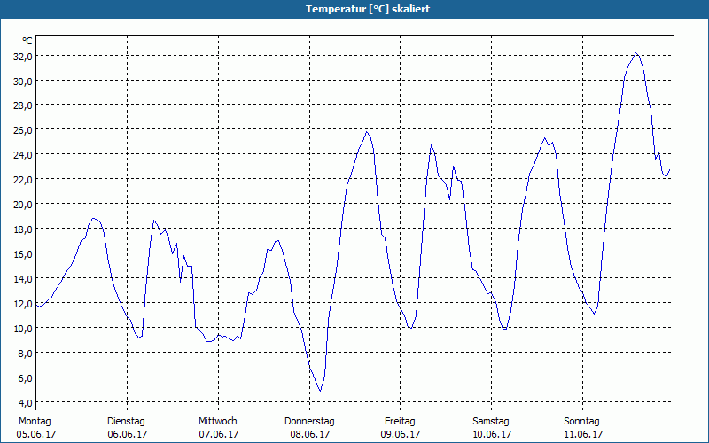The width and height of the screenshot is (709, 443).
Task: Select the 22,0 y-axis value
Action: (x=23, y=180)
